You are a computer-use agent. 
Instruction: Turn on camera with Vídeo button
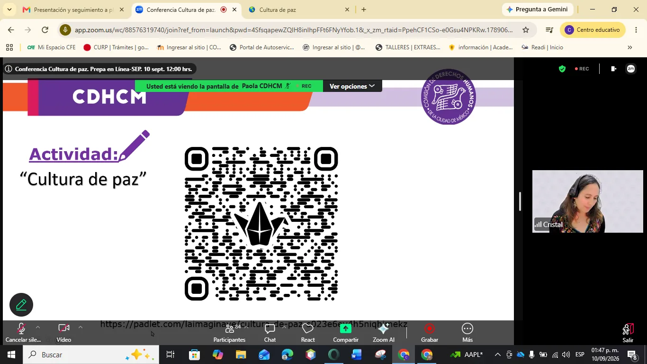(64, 332)
